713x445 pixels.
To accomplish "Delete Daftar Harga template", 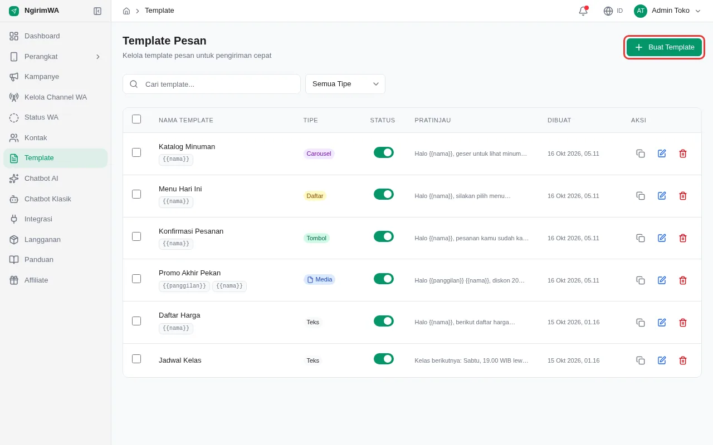I will [683, 323].
